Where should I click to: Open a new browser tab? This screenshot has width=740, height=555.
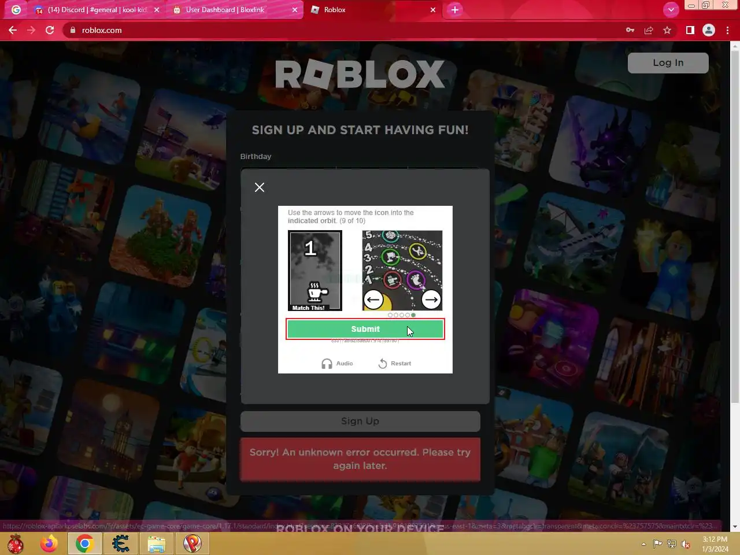click(455, 10)
